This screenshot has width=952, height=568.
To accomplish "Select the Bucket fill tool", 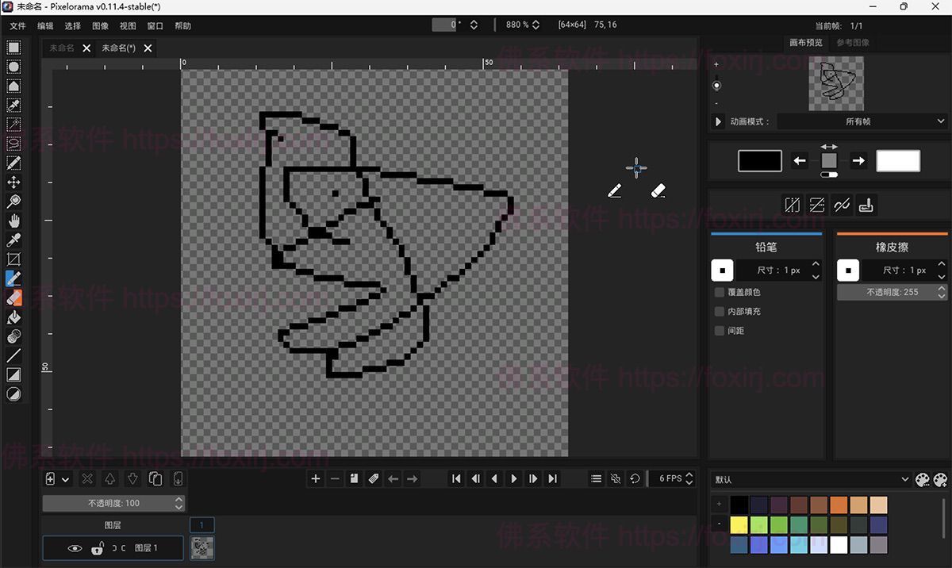I will point(13,317).
